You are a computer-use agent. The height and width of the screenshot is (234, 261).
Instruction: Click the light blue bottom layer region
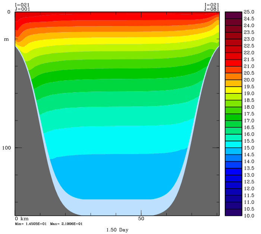pos(116,207)
